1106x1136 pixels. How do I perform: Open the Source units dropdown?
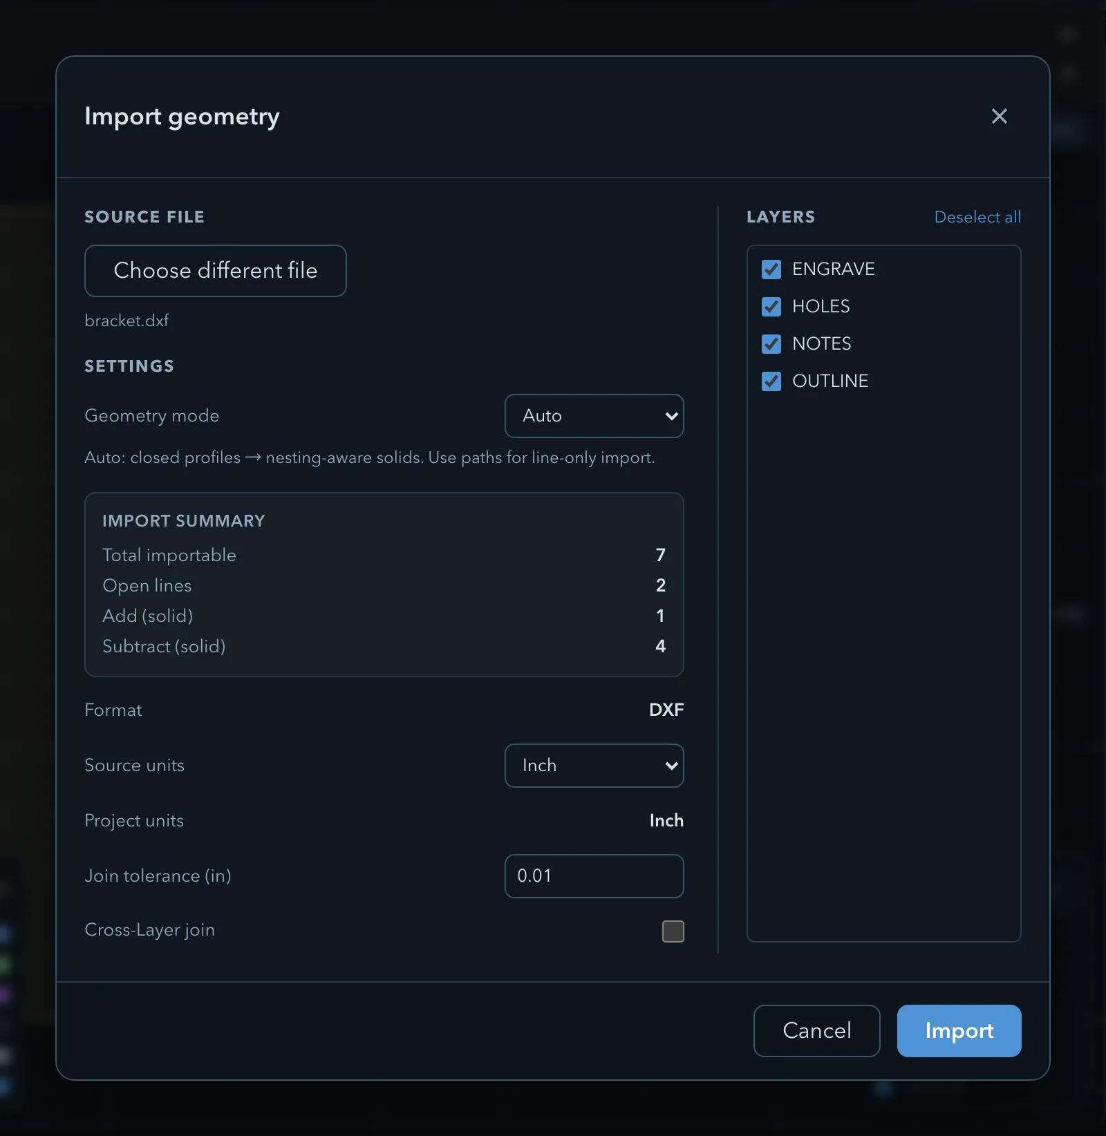(x=594, y=766)
